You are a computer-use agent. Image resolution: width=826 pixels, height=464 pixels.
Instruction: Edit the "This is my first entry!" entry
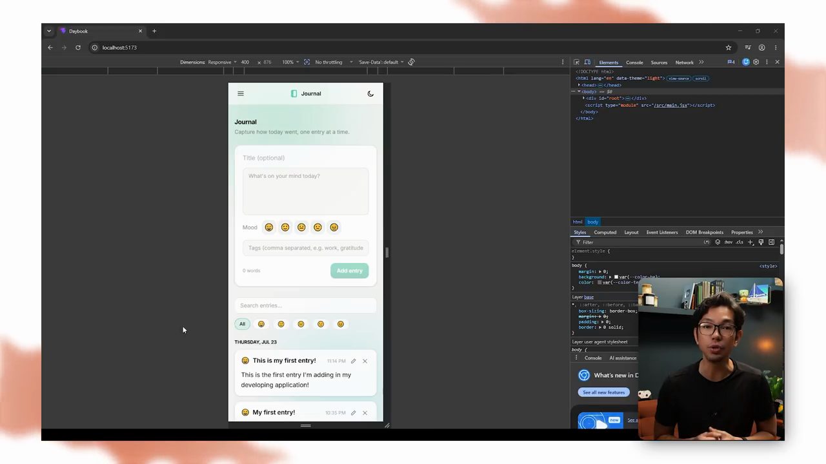point(353,361)
